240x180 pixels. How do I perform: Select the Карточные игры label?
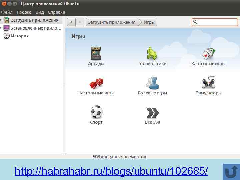[208, 64]
